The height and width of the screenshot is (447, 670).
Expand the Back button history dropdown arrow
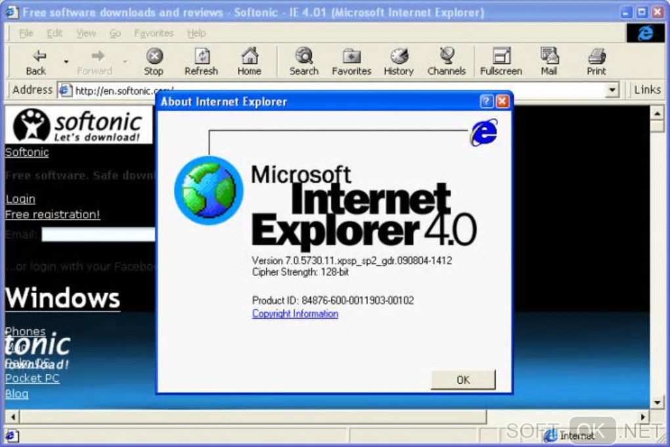66,62
